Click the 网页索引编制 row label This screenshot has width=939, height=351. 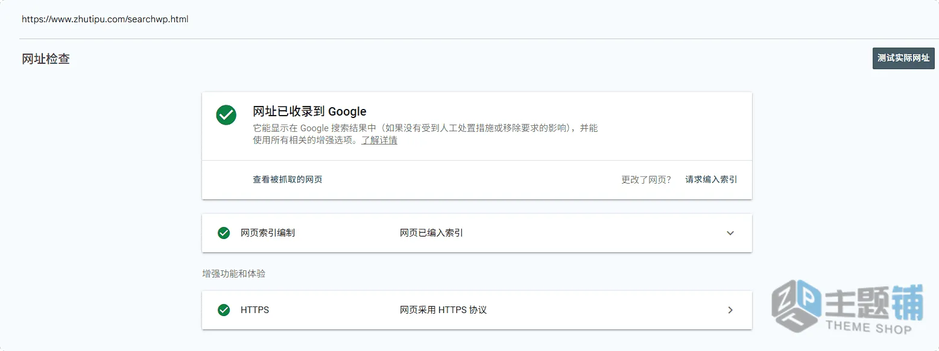268,233
